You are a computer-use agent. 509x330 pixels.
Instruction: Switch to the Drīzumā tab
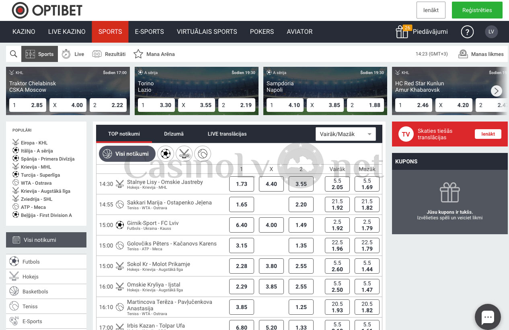tap(174, 134)
